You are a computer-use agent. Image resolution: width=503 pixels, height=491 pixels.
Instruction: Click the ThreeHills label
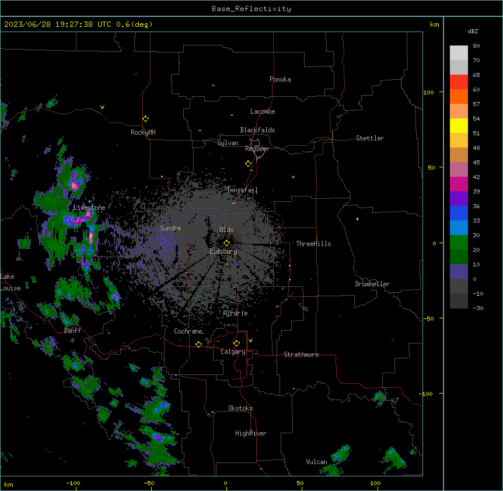[x=313, y=244]
